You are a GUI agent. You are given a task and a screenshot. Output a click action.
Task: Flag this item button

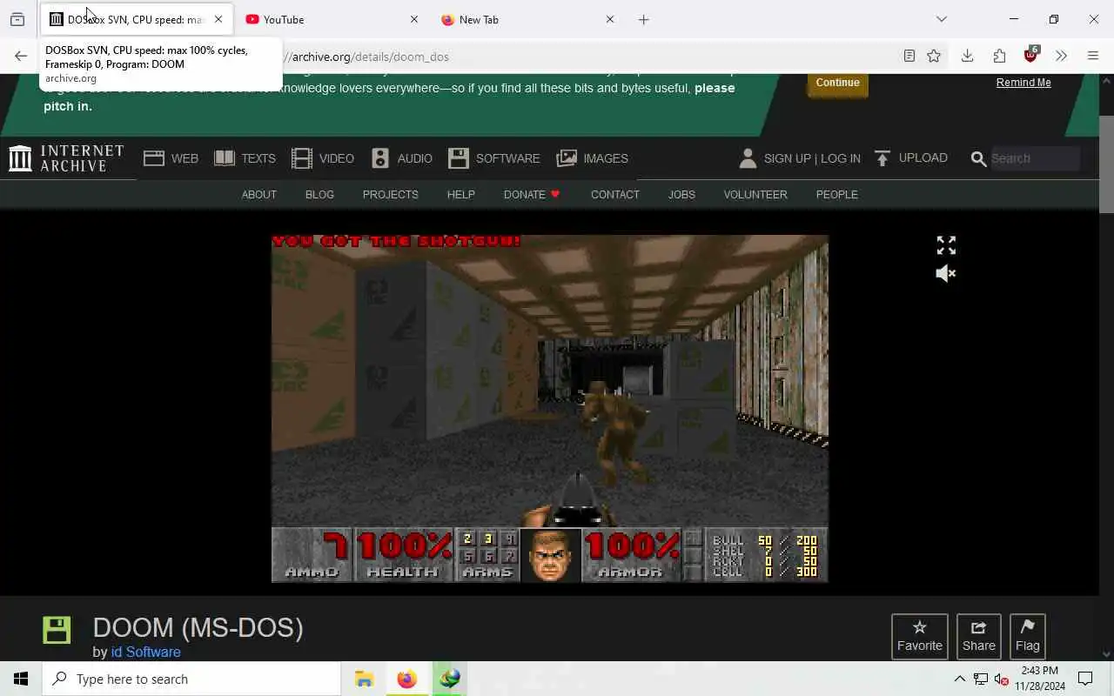click(x=1028, y=637)
